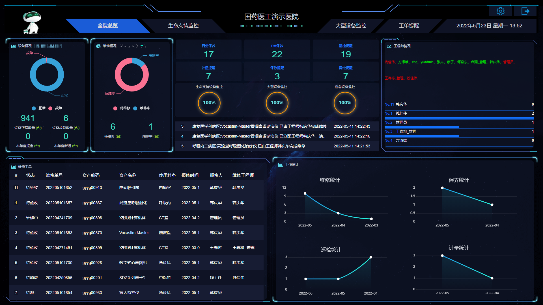Open the 大型设备监控 tab
Image resolution: width=543 pixels, height=305 pixels.
(x=351, y=26)
